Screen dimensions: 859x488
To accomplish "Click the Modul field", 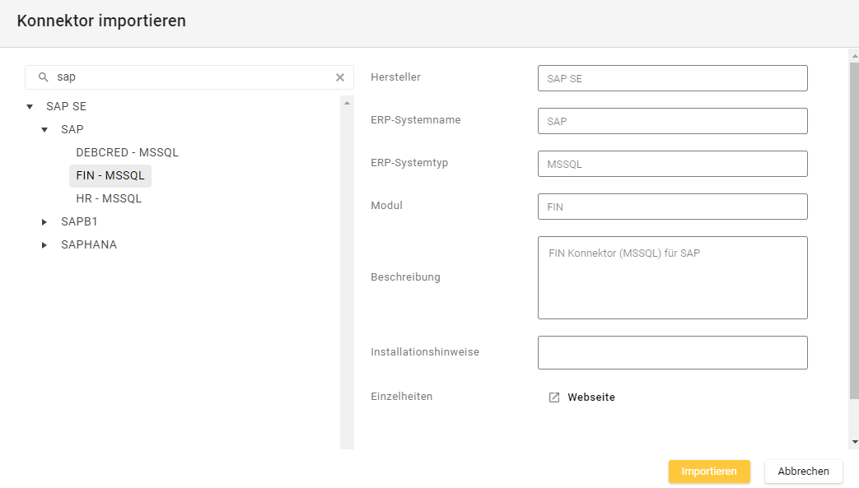I will click(672, 207).
